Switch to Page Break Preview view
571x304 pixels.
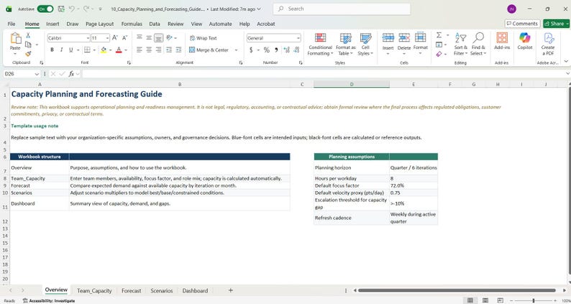click(x=501, y=300)
